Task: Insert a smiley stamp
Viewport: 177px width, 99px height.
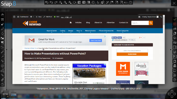Action: (2, 66)
